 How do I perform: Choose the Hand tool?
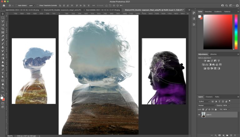[3, 84]
